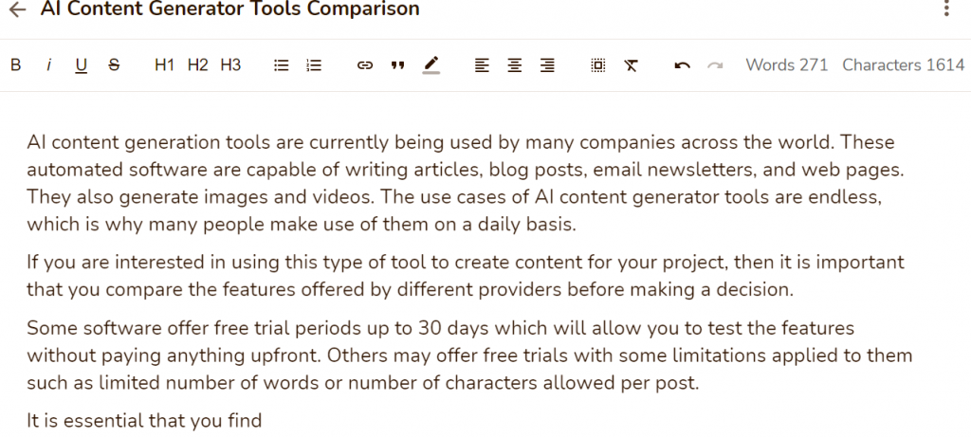Insert a blockquote
The height and width of the screenshot is (437, 971).
397,65
